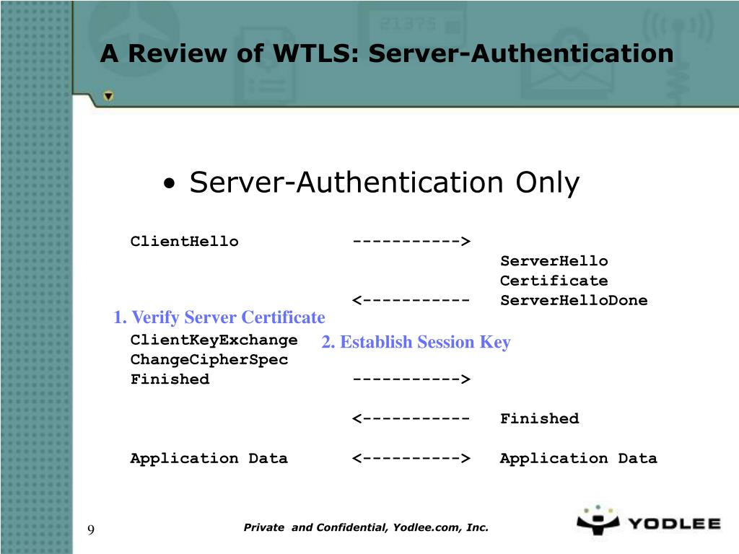Click the server-side 'Finished' text
739x554 pixels.
[x=539, y=418]
